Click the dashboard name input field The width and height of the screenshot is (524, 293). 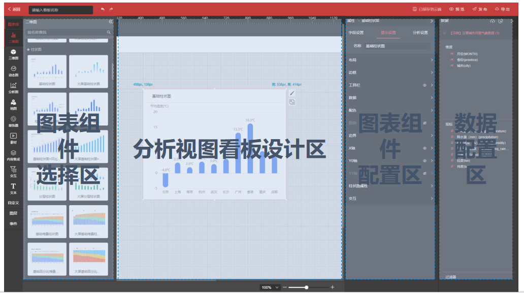pyautogui.click(x=60, y=10)
